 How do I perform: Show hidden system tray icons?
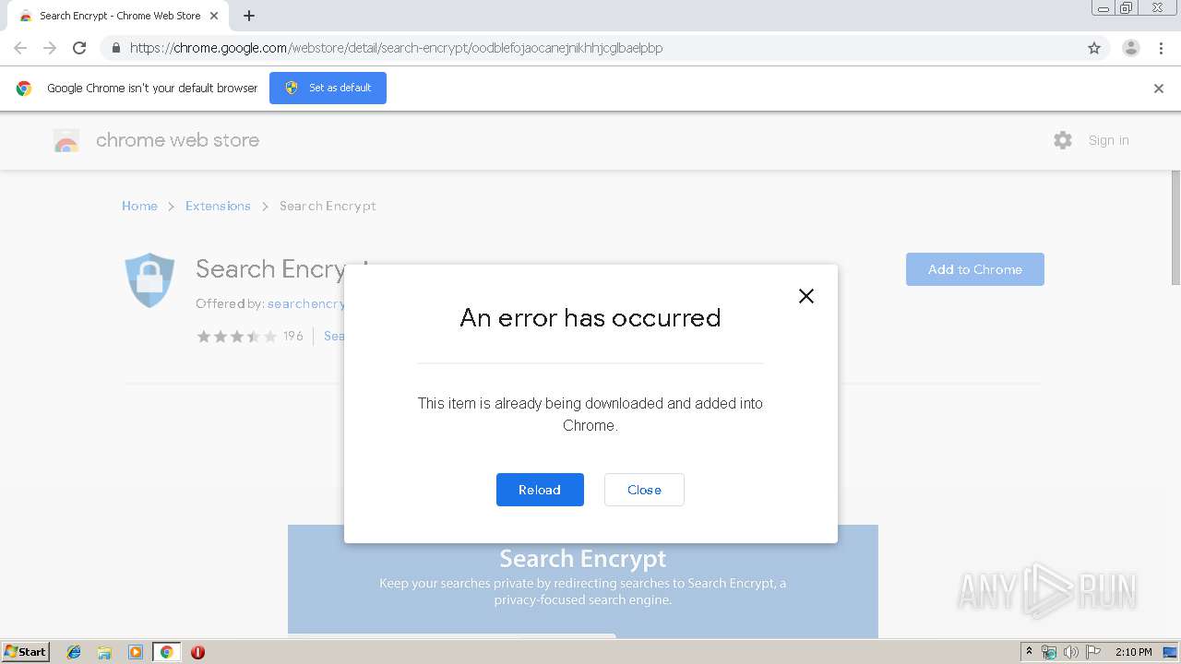point(1029,652)
